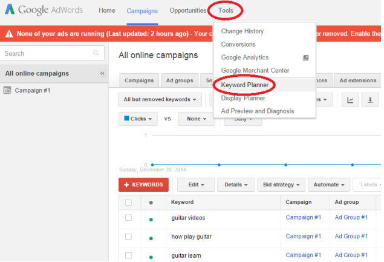Open Ad Group #1 link for guitar videos
This screenshot has width=384, height=262.
(x=351, y=218)
